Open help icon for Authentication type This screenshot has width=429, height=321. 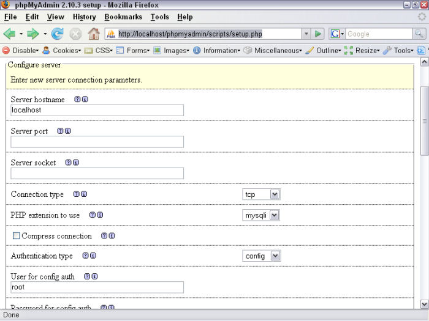click(x=86, y=256)
